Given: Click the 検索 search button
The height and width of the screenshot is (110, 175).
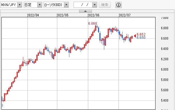Looking at the screenshot, I should pyautogui.click(x=105, y=5).
